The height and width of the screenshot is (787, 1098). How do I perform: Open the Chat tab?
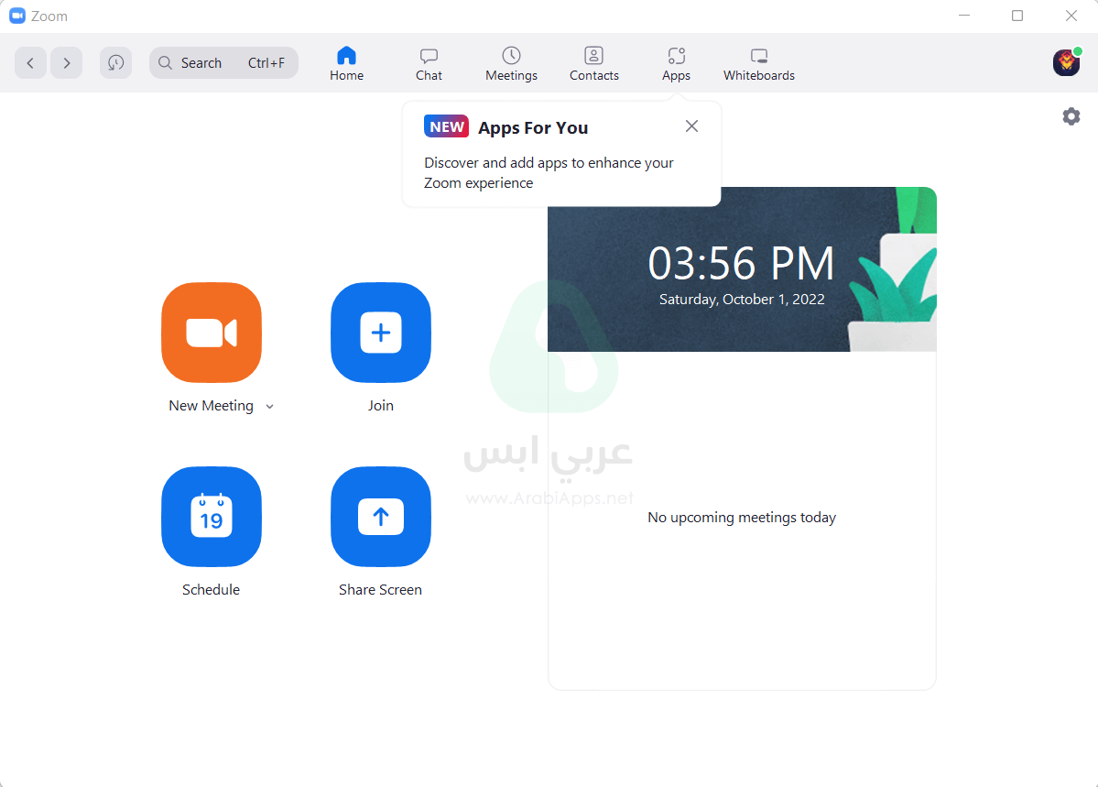click(x=429, y=63)
